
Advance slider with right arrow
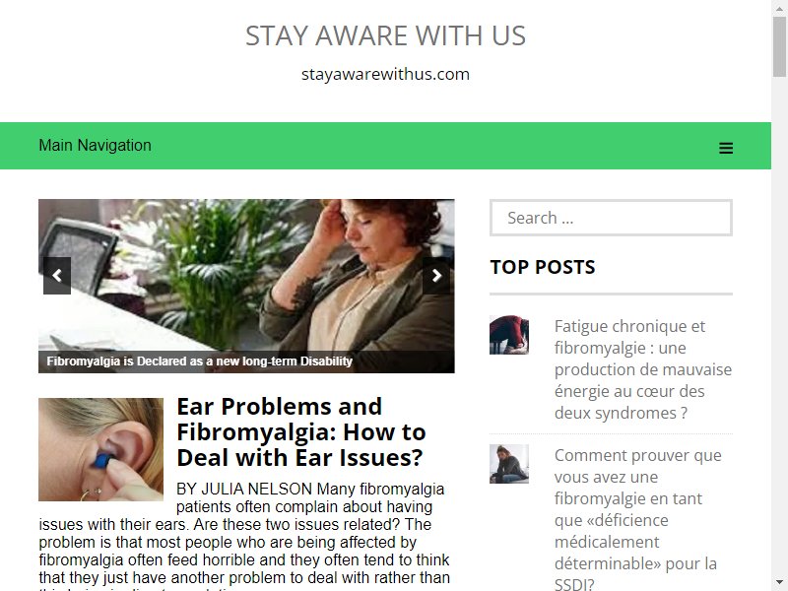pyautogui.click(x=436, y=276)
